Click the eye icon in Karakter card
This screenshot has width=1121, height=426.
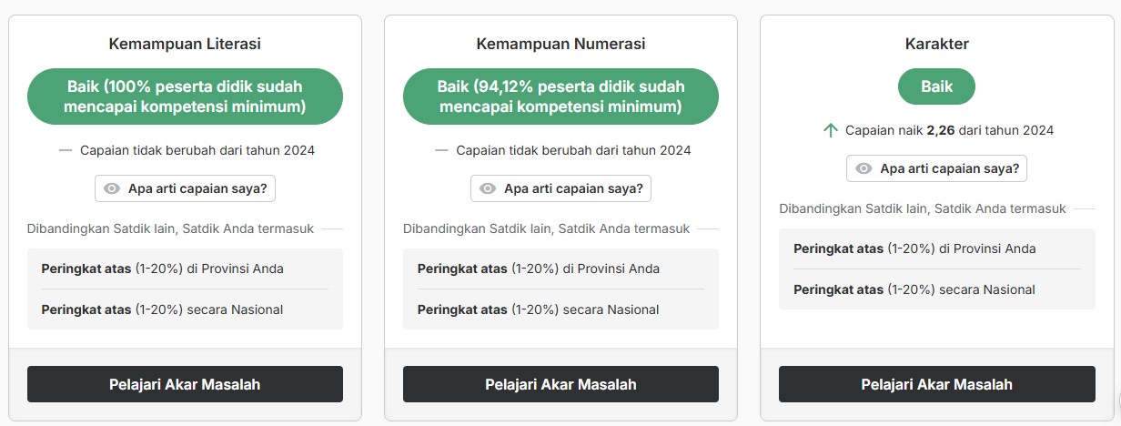[863, 168]
